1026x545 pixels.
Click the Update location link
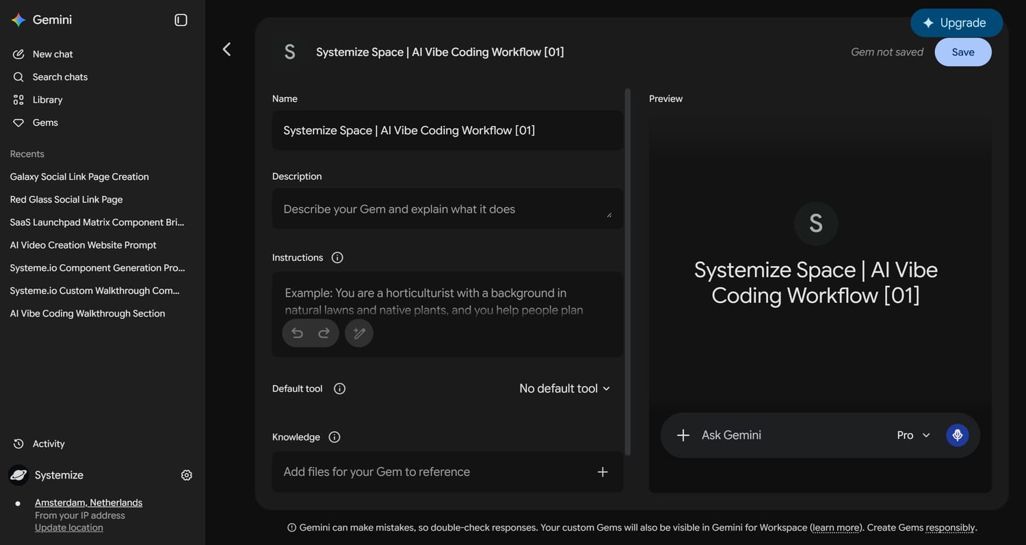click(69, 528)
